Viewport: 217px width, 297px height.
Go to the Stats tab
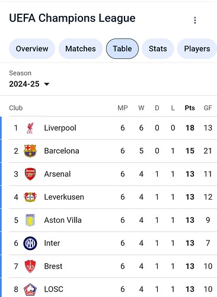click(158, 49)
